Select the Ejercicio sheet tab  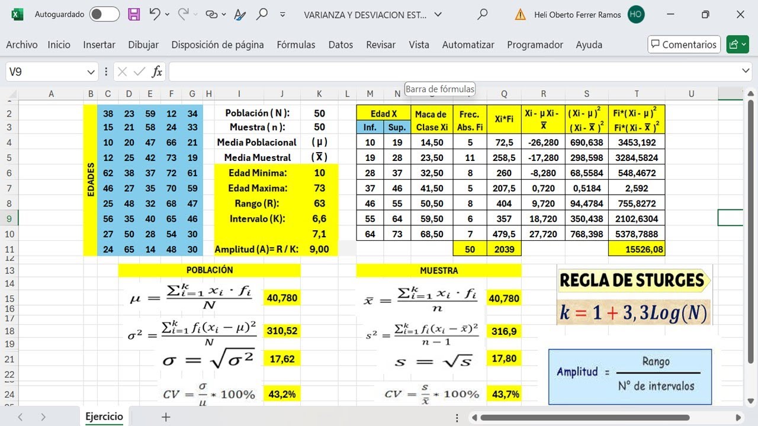(104, 417)
